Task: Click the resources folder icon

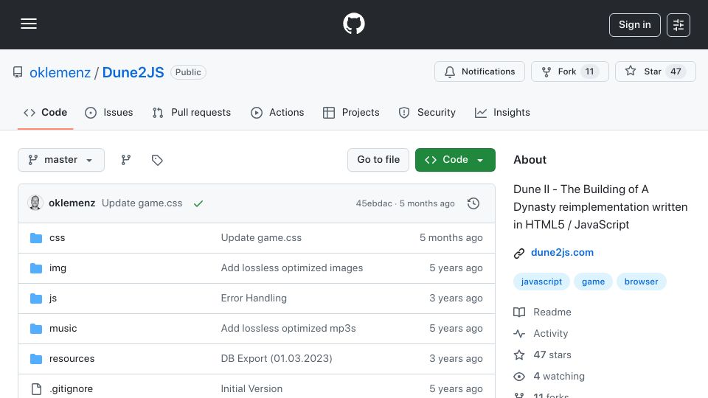Action: pyautogui.click(x=36, y=359)
